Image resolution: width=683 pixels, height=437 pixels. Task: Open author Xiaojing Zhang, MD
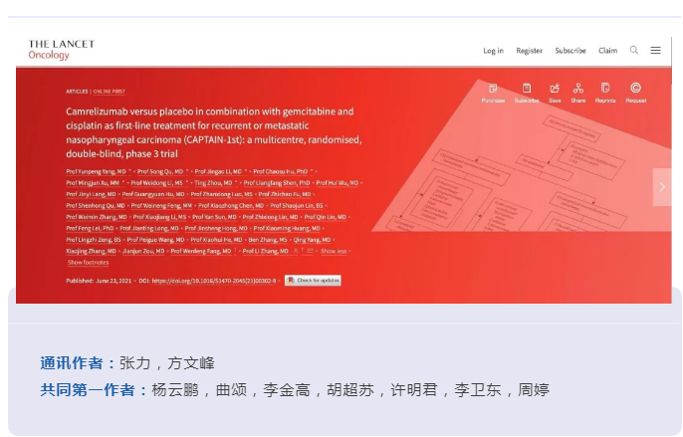coord(91,251)
